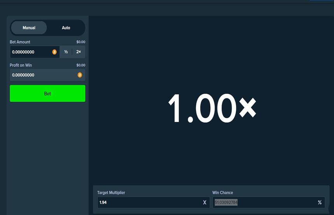This screenshot has height=215, width=334.
Task: Click the Bet Amount input field
Action: [35, 52]
